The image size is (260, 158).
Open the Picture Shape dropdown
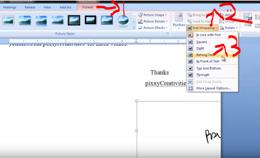pos(152,15)
